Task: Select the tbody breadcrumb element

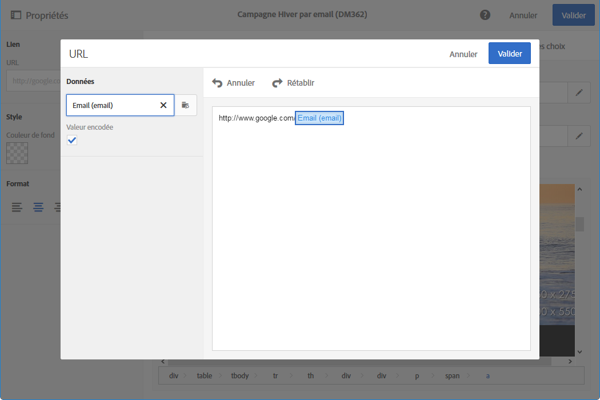Action: pyautogui.click(x=240, y=375)
